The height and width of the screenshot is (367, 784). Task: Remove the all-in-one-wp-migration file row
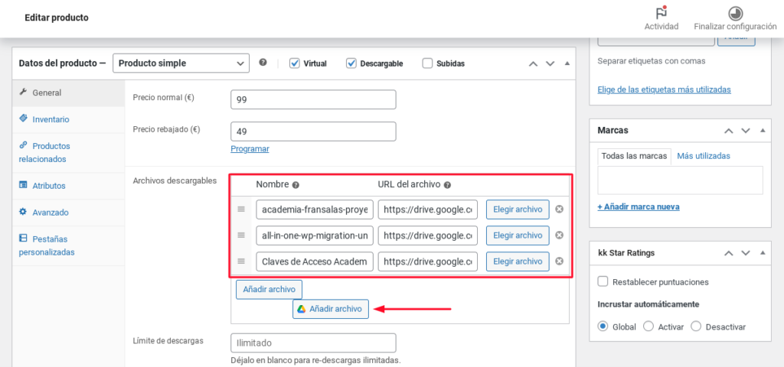coord(560,235)
